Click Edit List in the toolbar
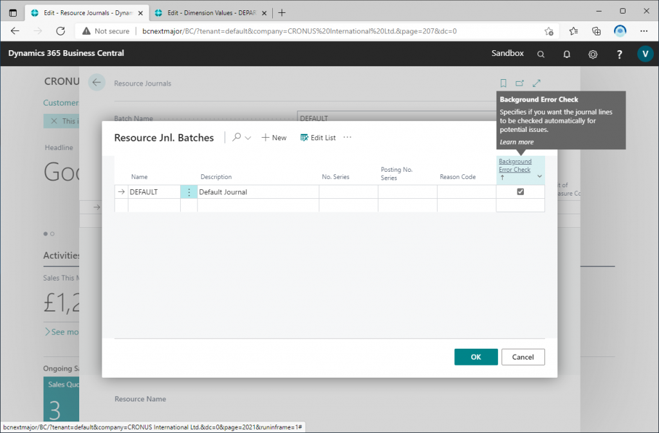The width and height of the screenshot is (659, 433). [x=318, y=138]
